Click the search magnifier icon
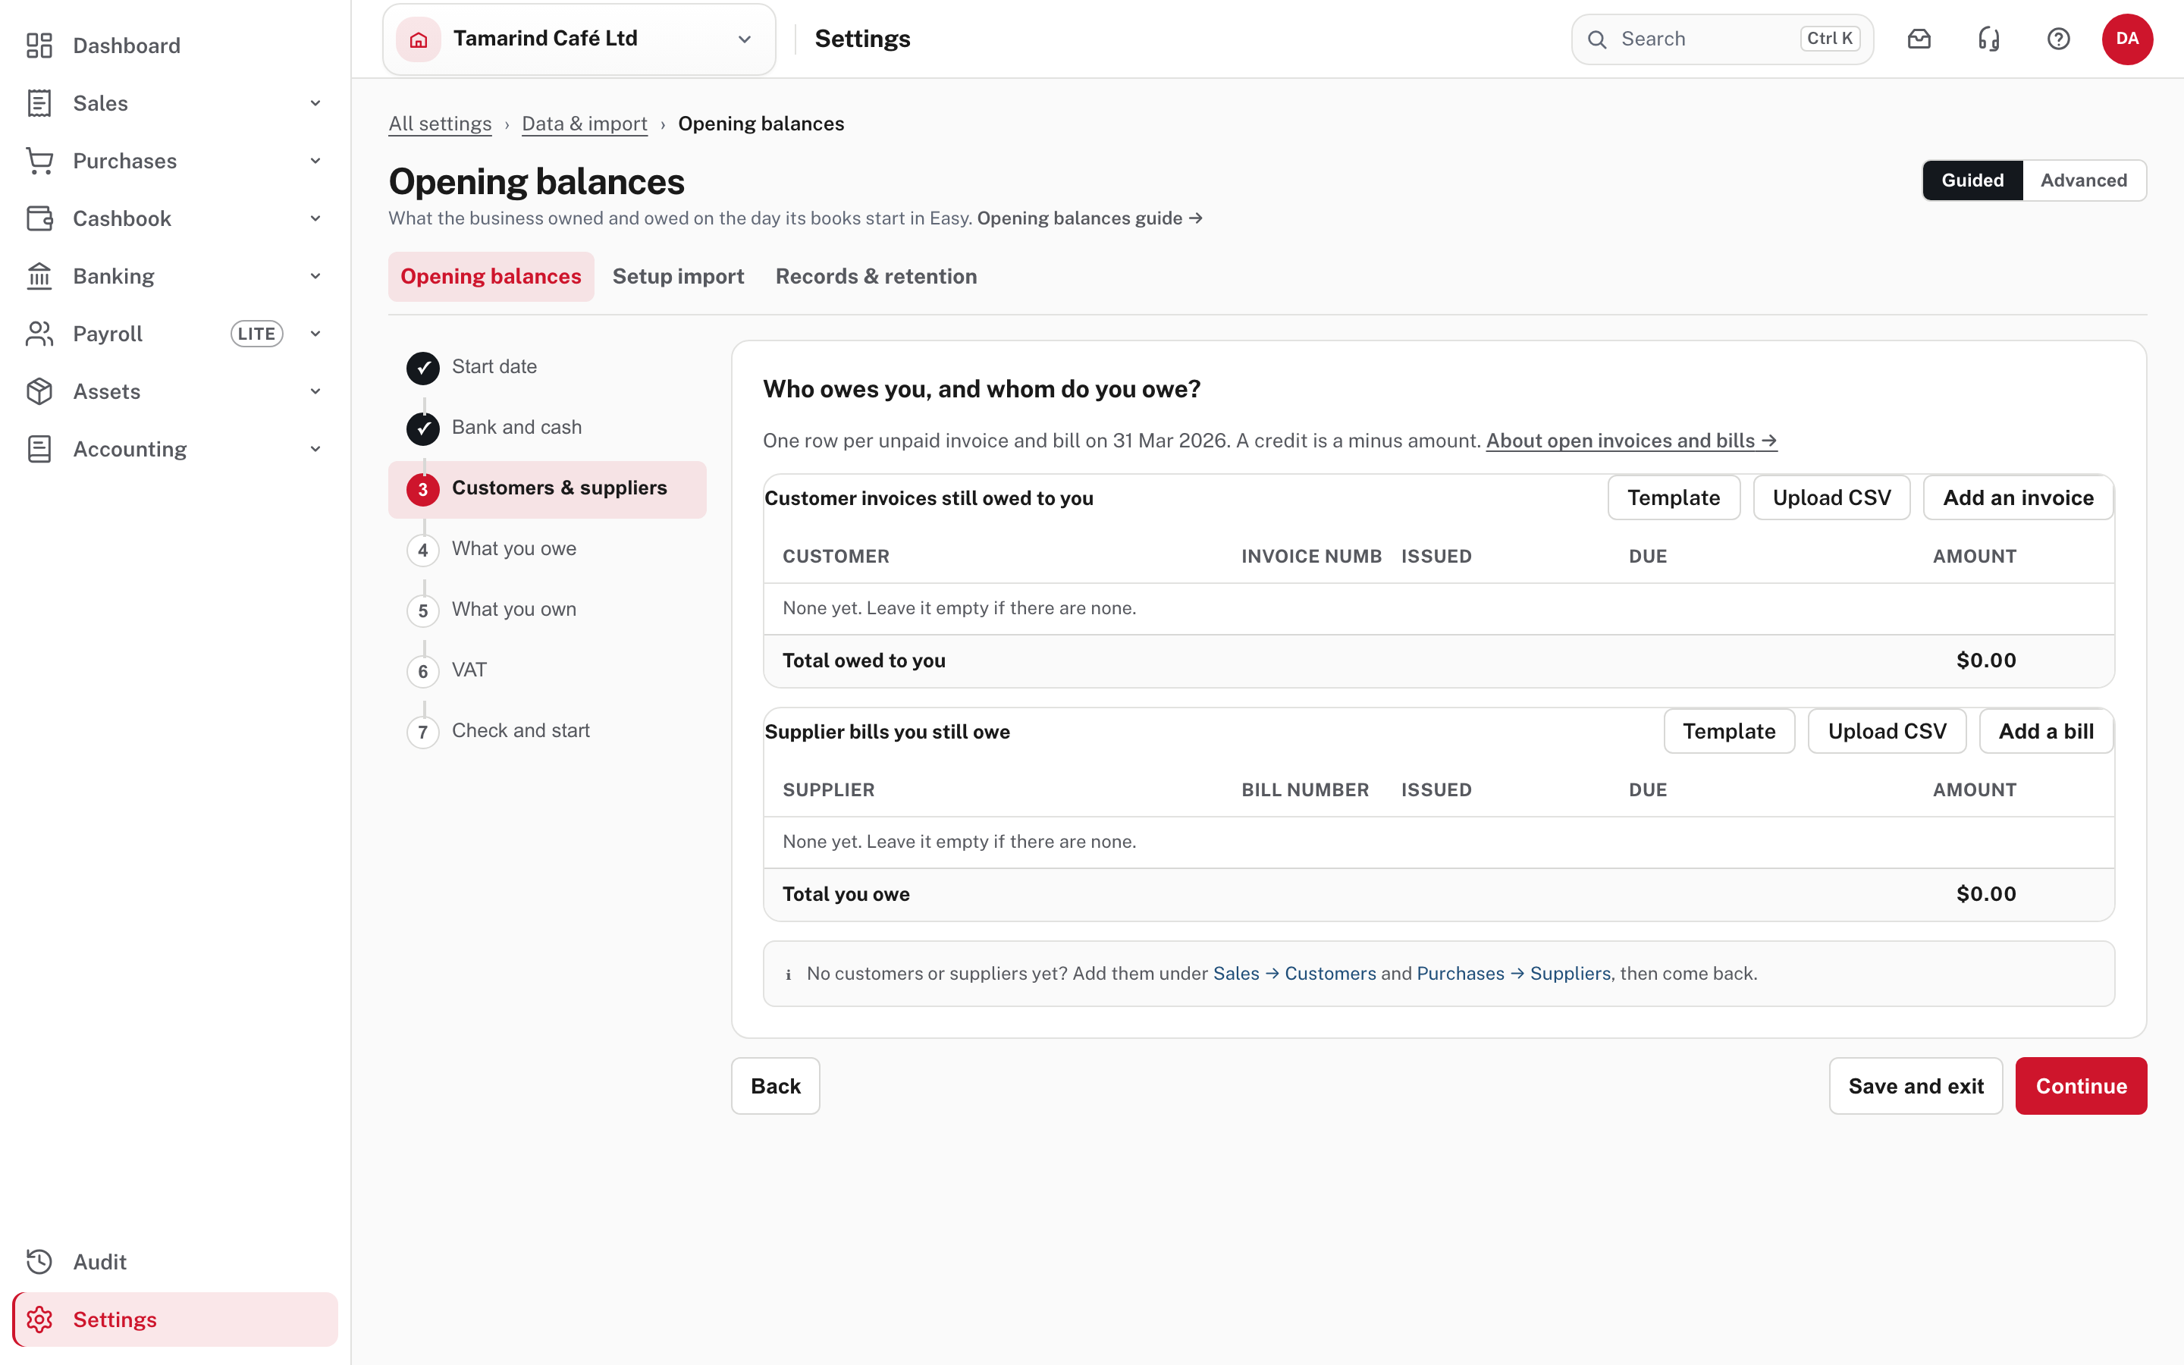2184x1365 pixels. (x=1596, y=39)
